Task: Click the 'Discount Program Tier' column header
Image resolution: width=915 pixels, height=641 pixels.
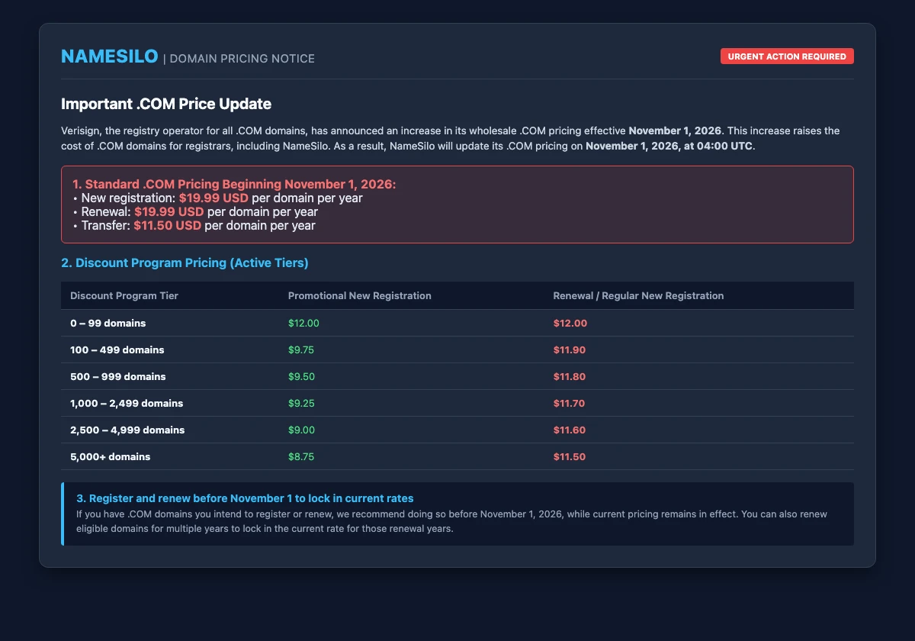Action: coord(124,296)
